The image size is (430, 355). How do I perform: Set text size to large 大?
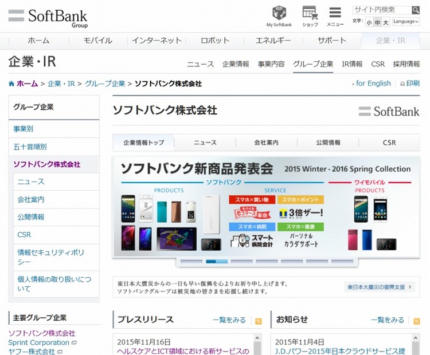(x=386, y=22)
